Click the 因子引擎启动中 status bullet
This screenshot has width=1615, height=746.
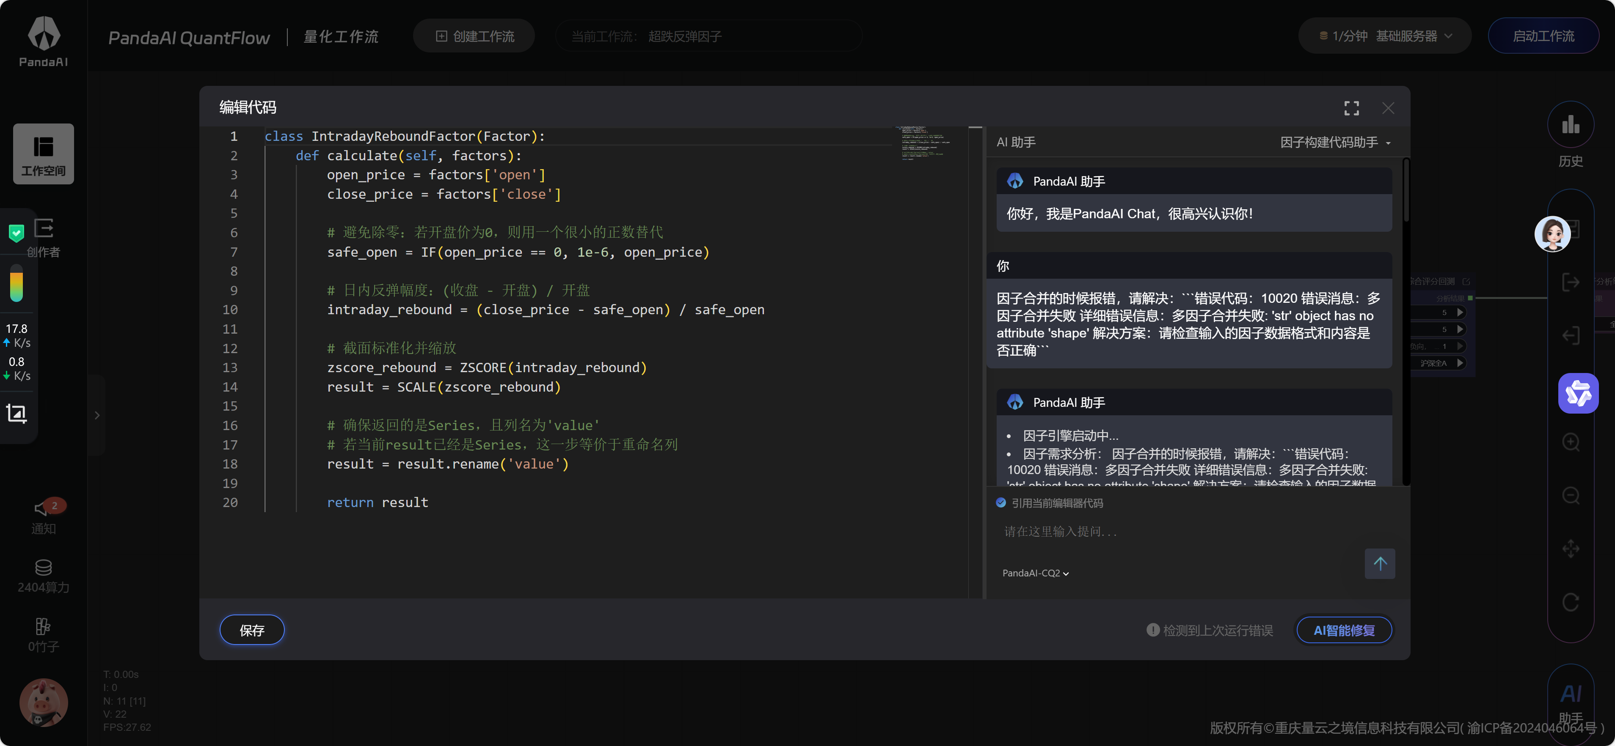[1070, 435]
